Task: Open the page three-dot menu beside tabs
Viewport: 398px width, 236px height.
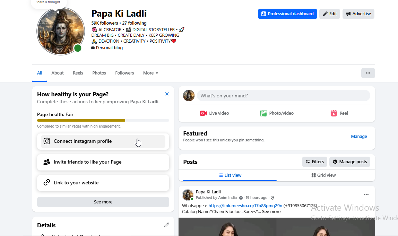Action: point(368,73)
